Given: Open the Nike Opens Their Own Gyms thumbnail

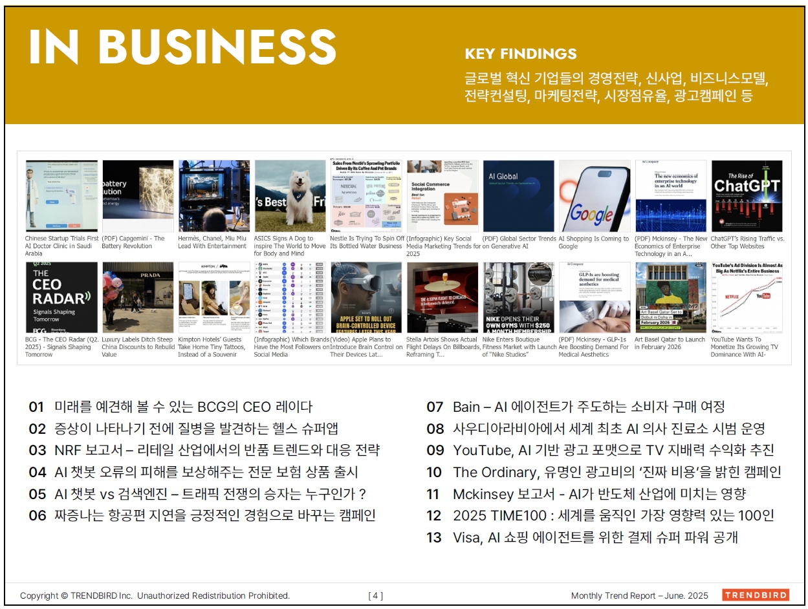Looking at the screenshot, I should click(x=519, y=297).
